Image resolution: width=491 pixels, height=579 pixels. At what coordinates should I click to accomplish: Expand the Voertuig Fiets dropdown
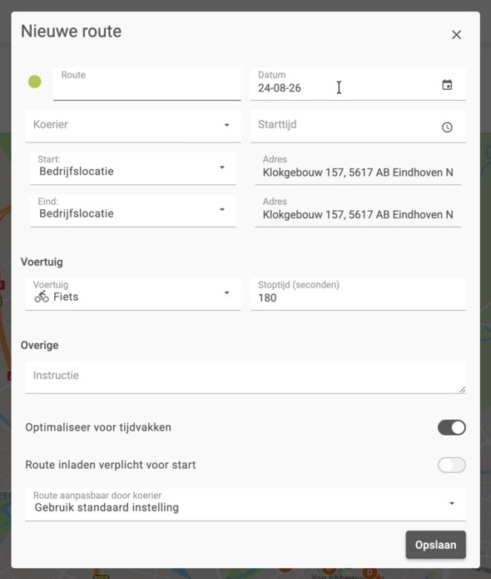[133, 294]
